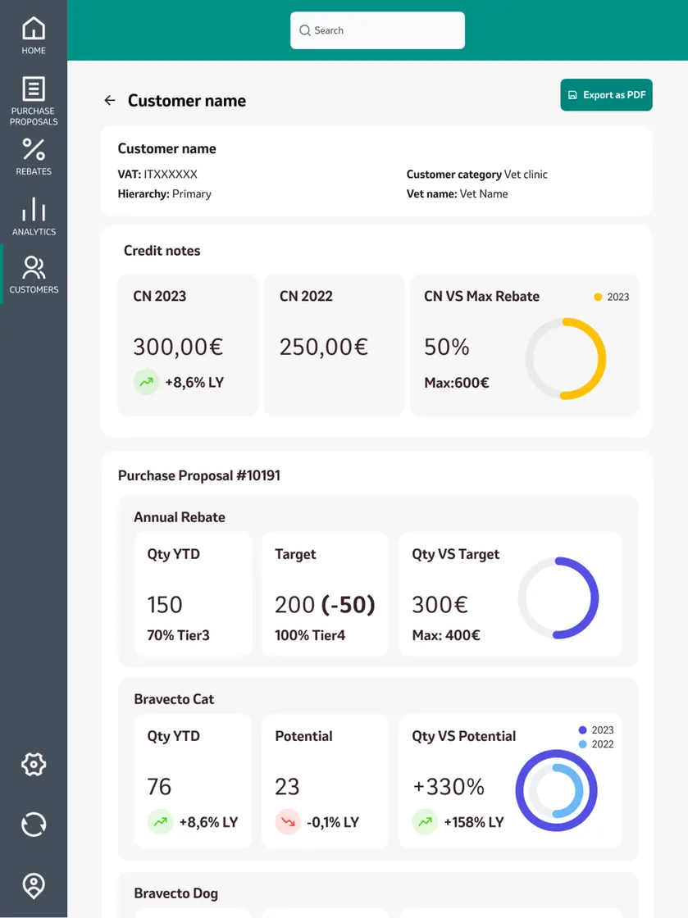Click green trend icon under Bravecto Cat Qty YTD
This screenshot has width=688, height=918.
[160, 822]
